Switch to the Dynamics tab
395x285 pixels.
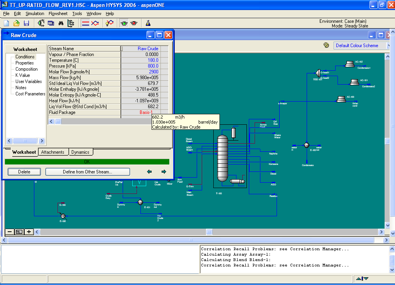click(80, 152)
